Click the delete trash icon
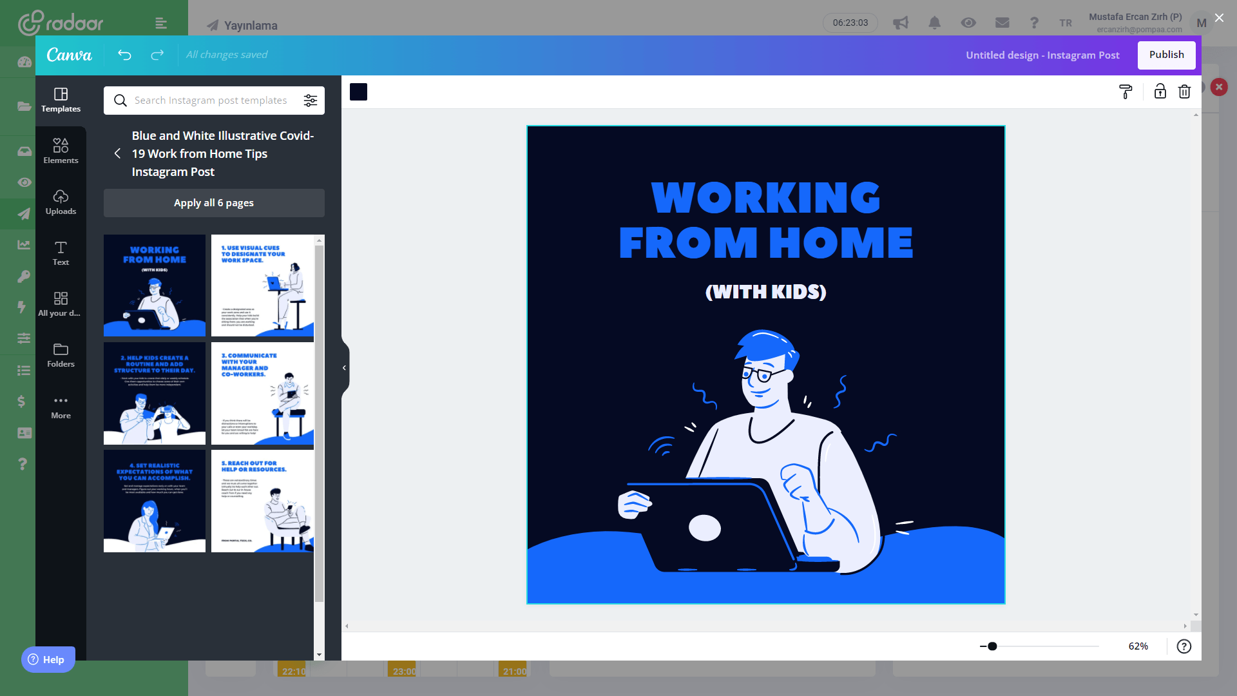This screenshot has width=1237, height=696. point(1184,92)
